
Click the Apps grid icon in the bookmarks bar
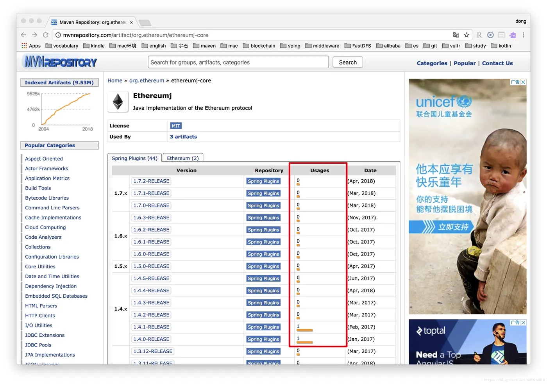point(24,46)
